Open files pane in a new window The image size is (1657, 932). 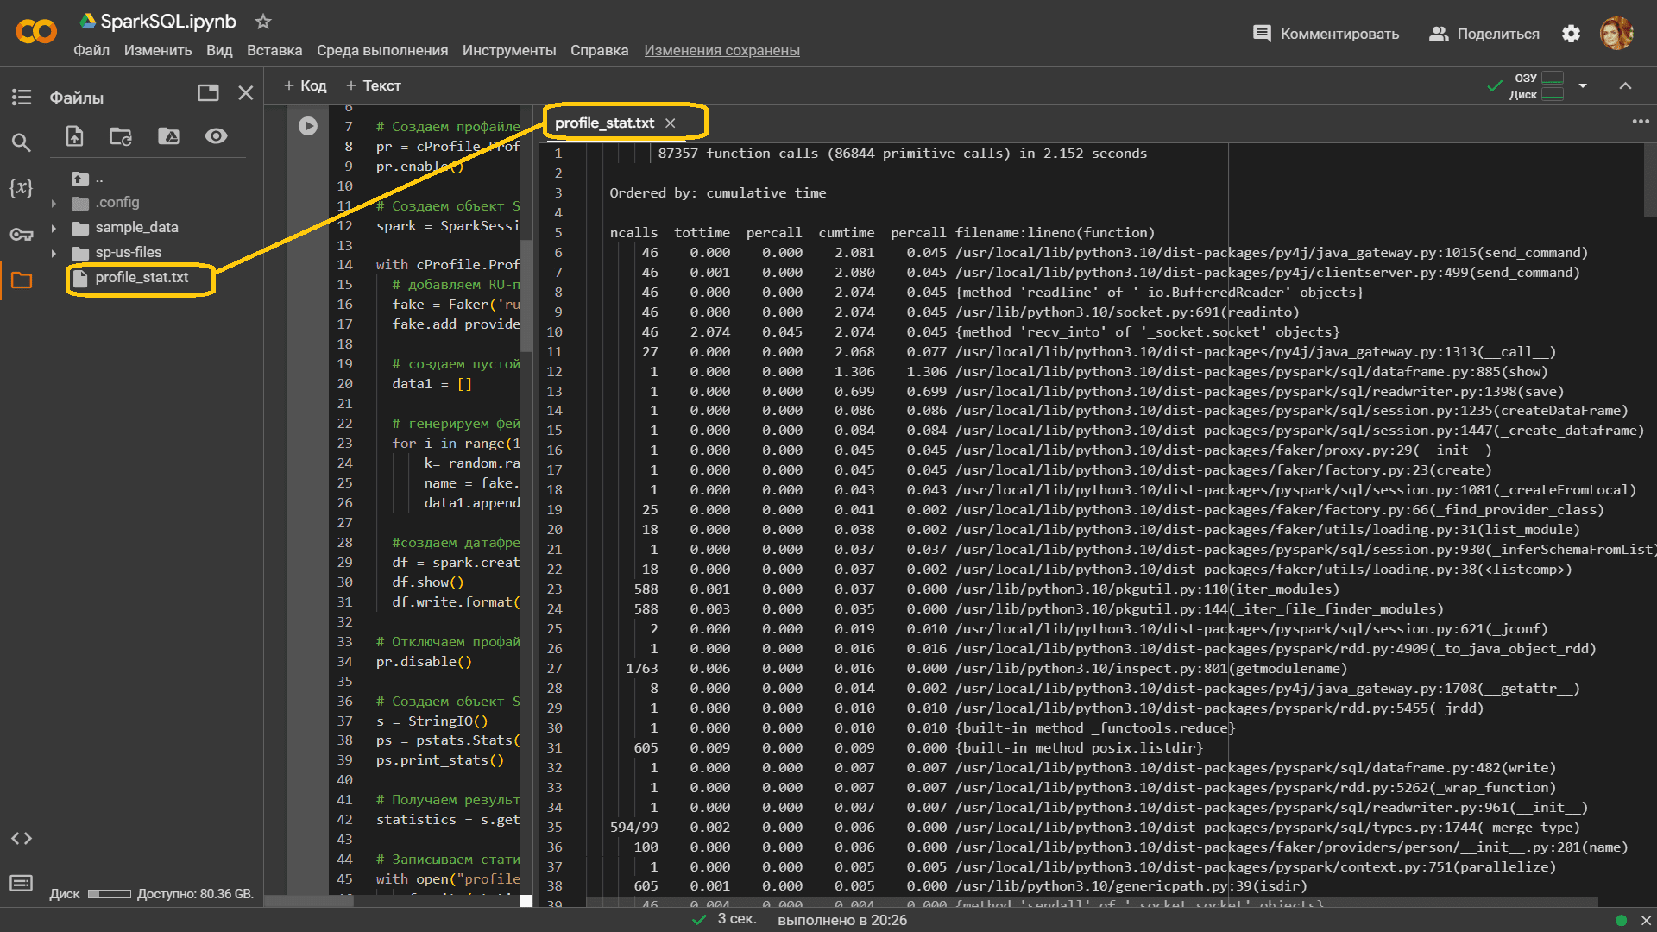click(208, 92)
